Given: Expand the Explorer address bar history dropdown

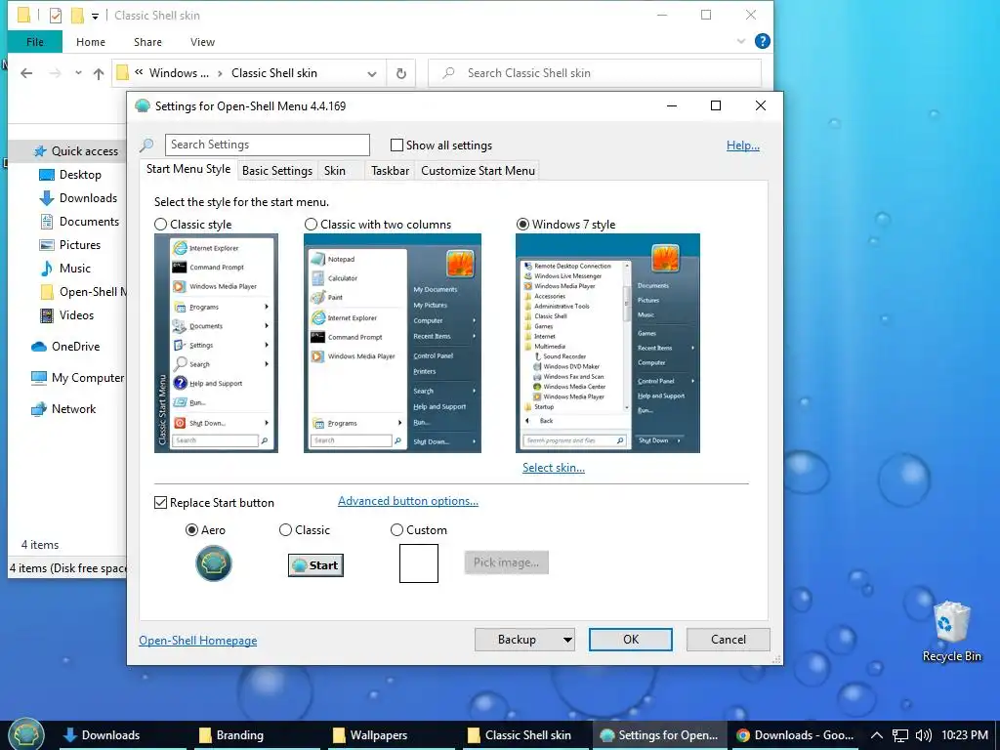Looking at the screenshot, I should (x=372, y=74).
